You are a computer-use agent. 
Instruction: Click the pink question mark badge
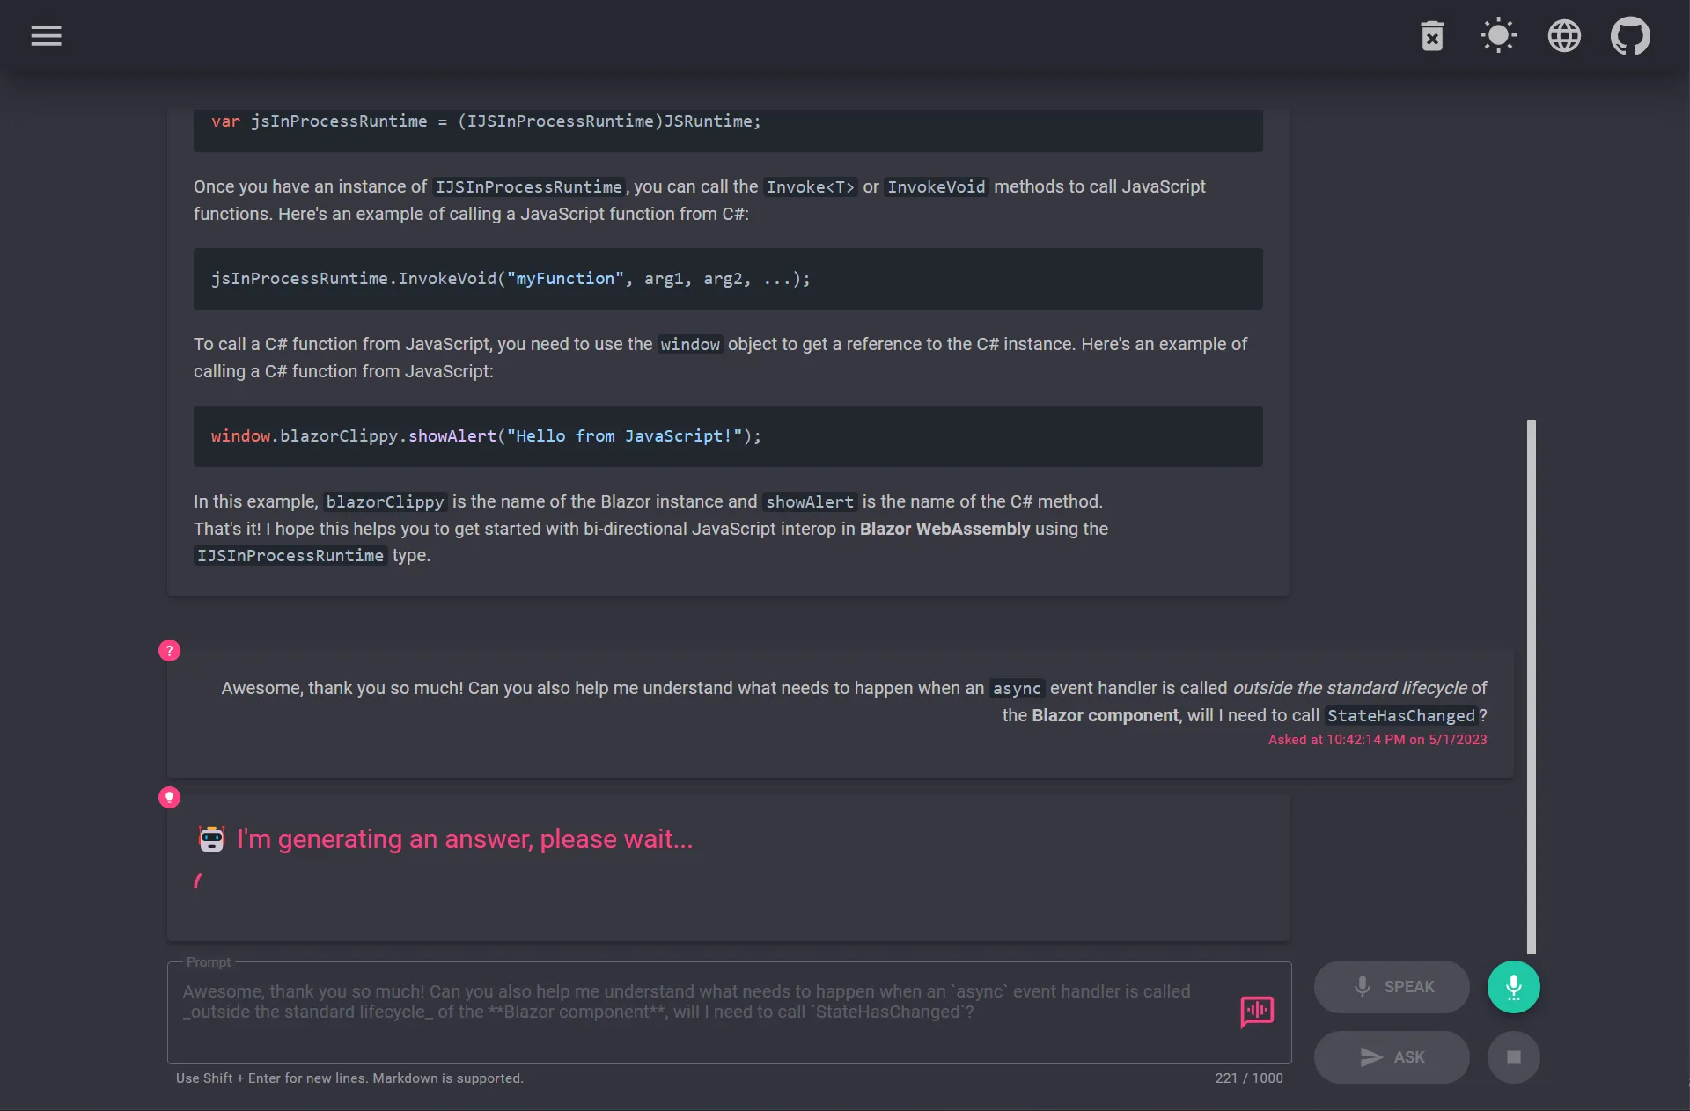point(169,651)
